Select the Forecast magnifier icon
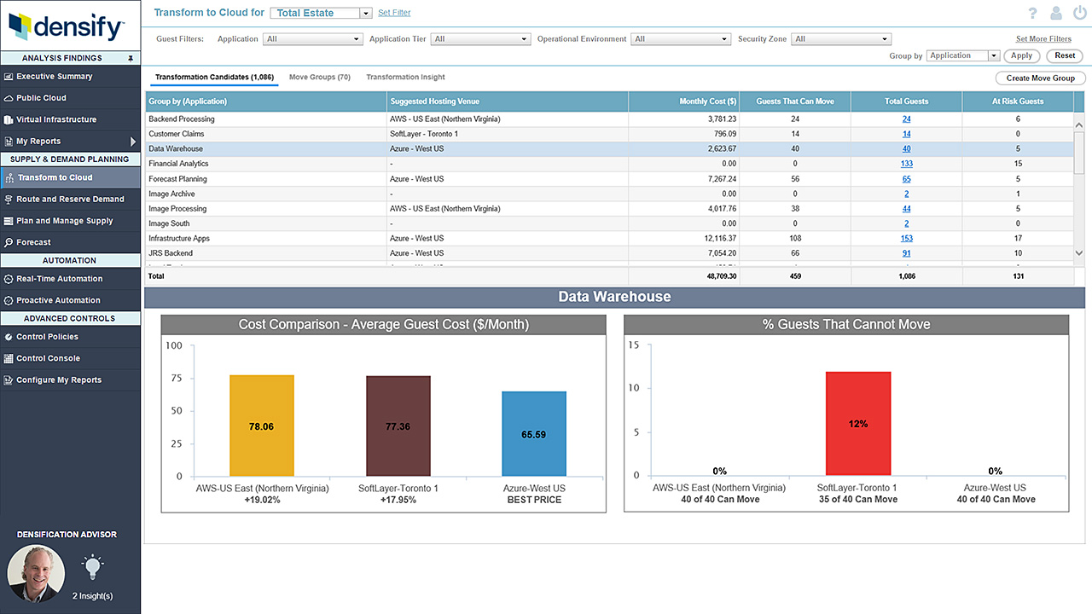The image size is (1092, 614). [9, 243]
